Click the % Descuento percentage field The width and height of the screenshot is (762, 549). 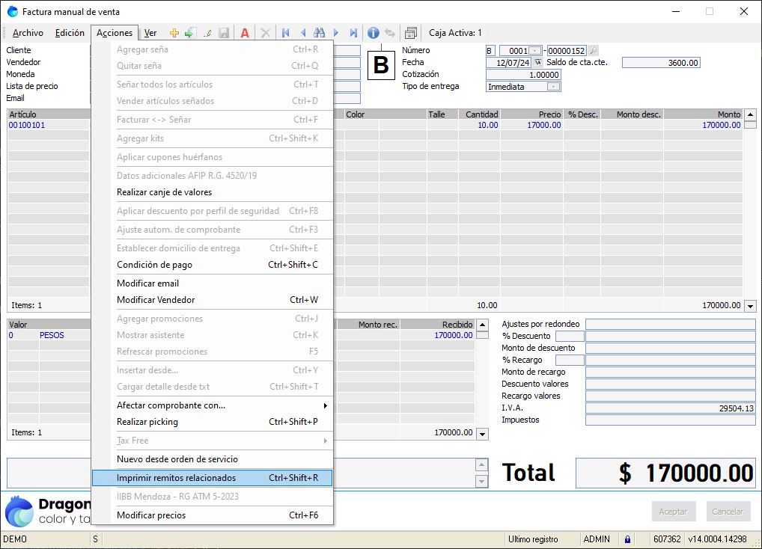point(570,336)
